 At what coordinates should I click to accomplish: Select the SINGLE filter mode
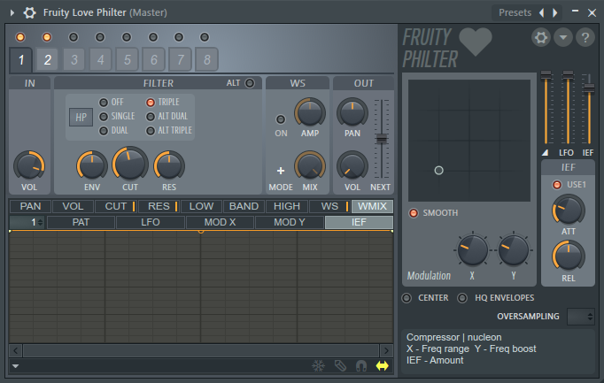[x=104, y=117]
